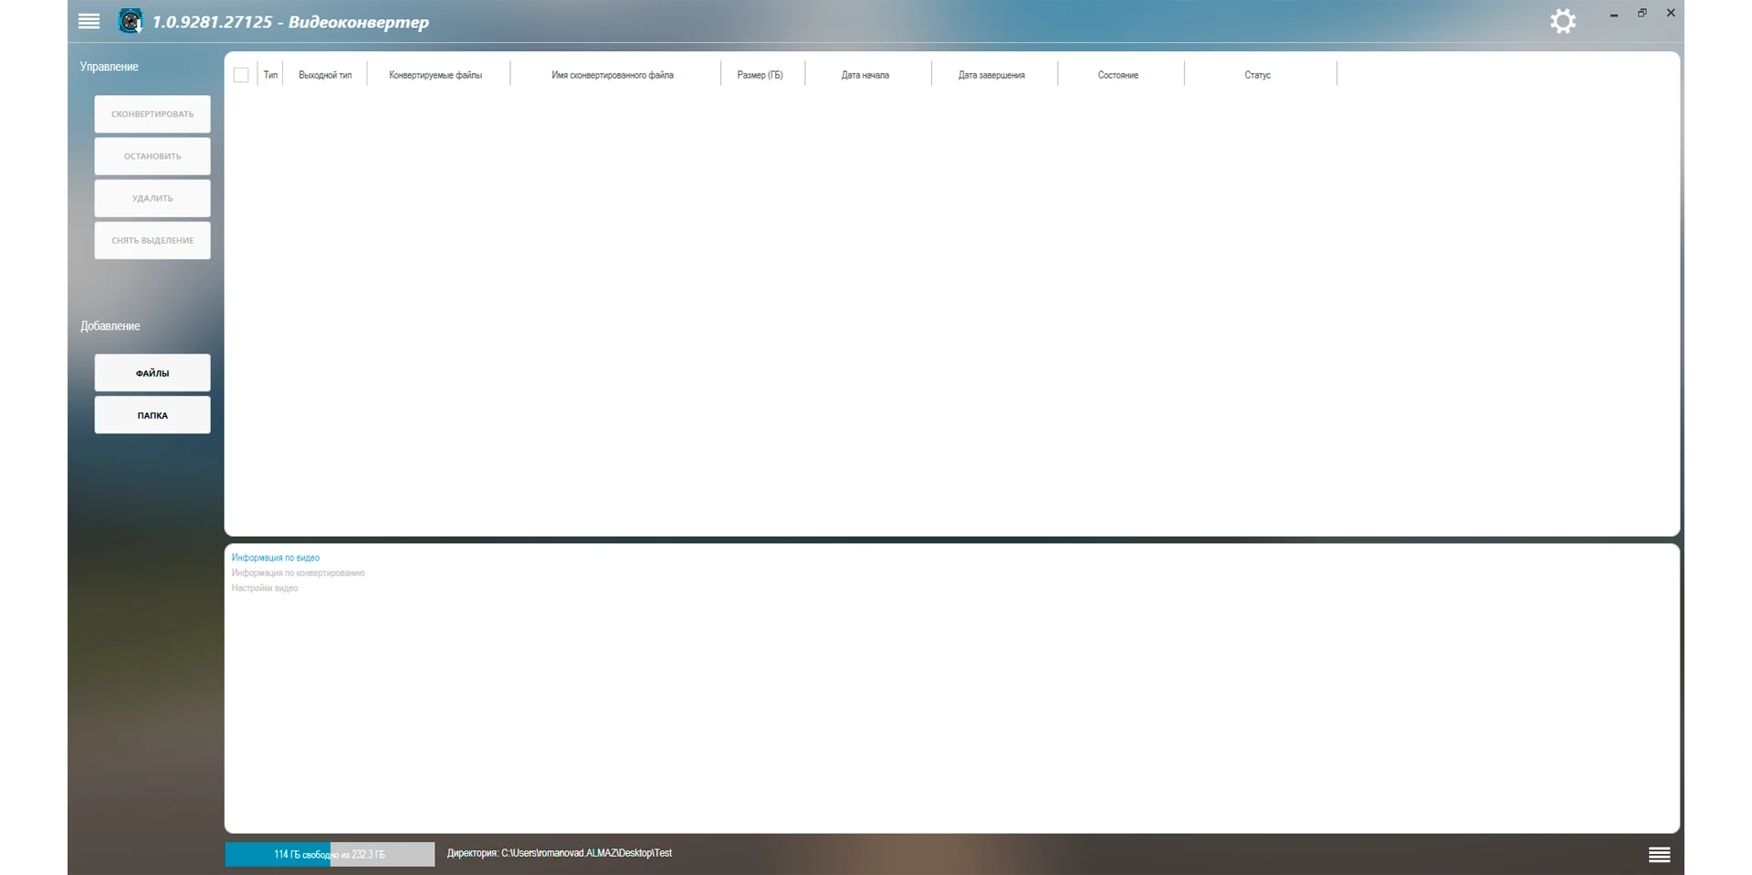Open the hamburger menu in title bar

[89, 21]
